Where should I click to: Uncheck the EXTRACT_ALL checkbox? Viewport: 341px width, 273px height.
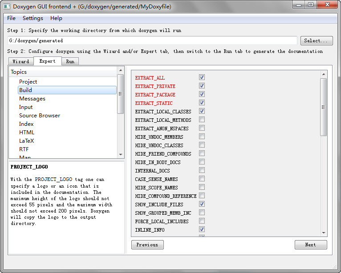202,77
